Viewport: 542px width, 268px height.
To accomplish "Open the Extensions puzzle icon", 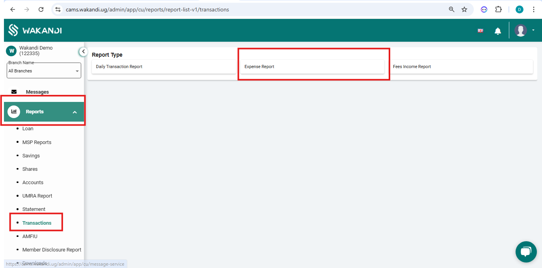I will 498,9.
